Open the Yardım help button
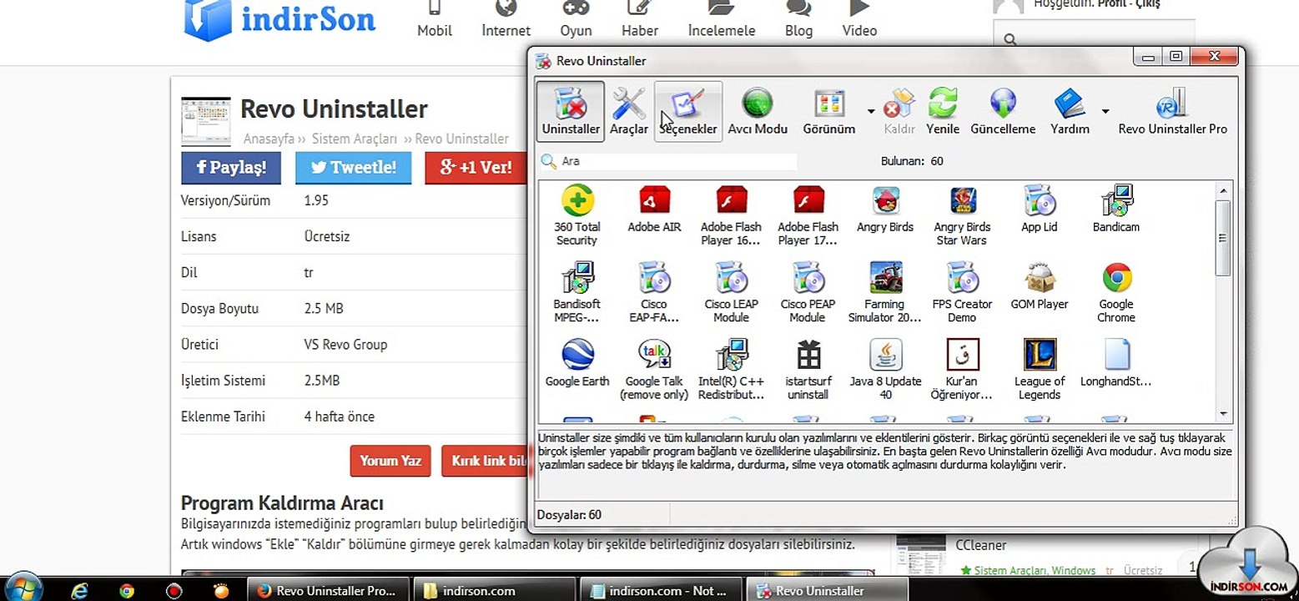Image resolution: width=1299 pixels, height=601 pixels. coord(1070,111)
